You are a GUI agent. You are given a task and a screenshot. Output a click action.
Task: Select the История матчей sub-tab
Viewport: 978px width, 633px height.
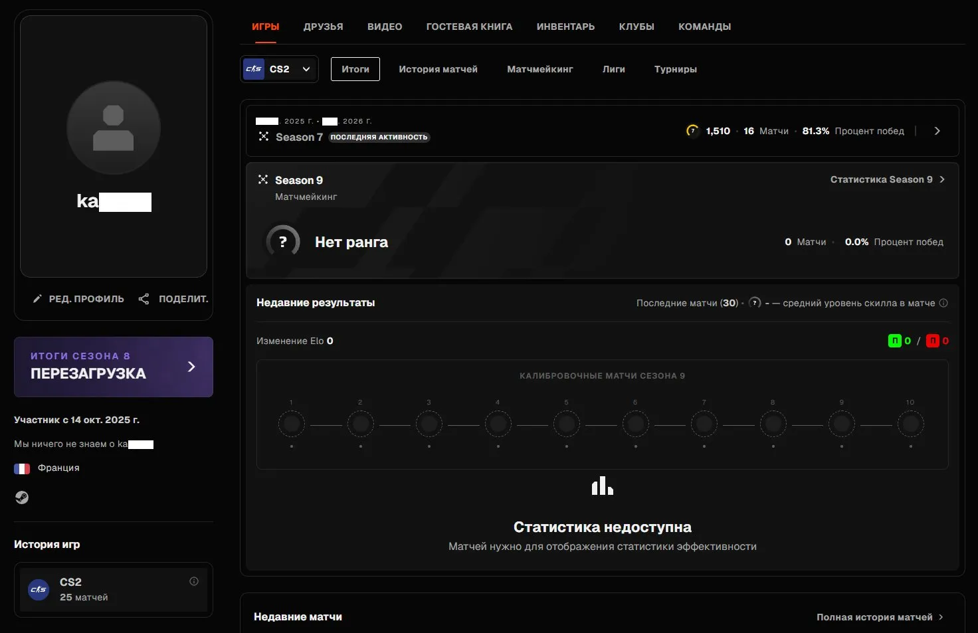point(438,69)
